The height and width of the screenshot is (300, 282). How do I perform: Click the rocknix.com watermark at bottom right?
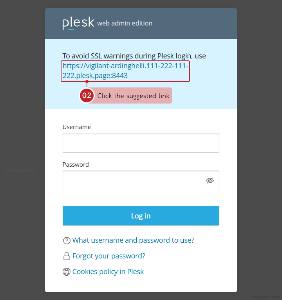[266, 297]
